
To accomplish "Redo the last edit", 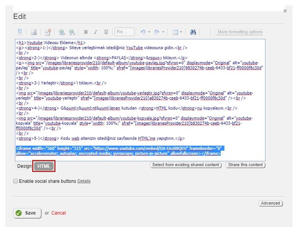I will click(157, 32).
